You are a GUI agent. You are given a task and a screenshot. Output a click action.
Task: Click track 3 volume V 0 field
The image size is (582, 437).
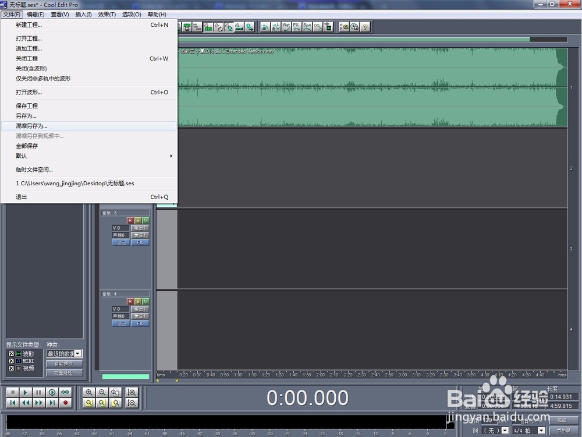pos(120,228)
